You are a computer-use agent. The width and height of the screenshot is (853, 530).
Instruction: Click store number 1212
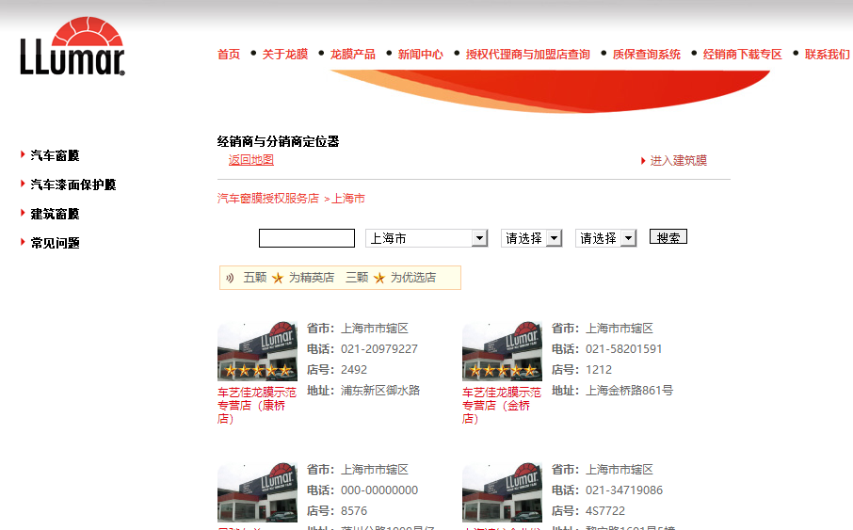599,370
